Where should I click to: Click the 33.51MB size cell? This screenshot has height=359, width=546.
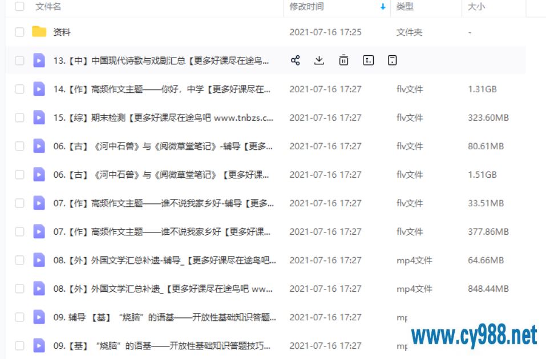click(486, 203)
